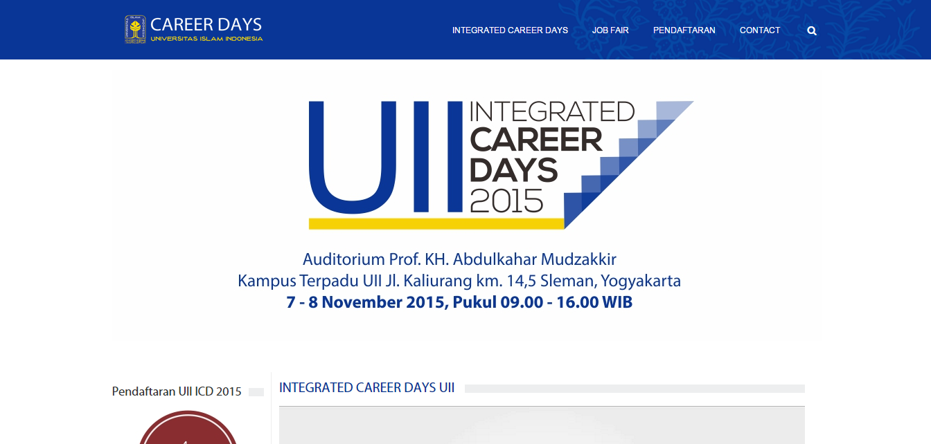Click the Auditorium Prof. KH. Abdulkahar Mudzakkir text
Viewport: 931px width, 444px height.
coord(459,259)
